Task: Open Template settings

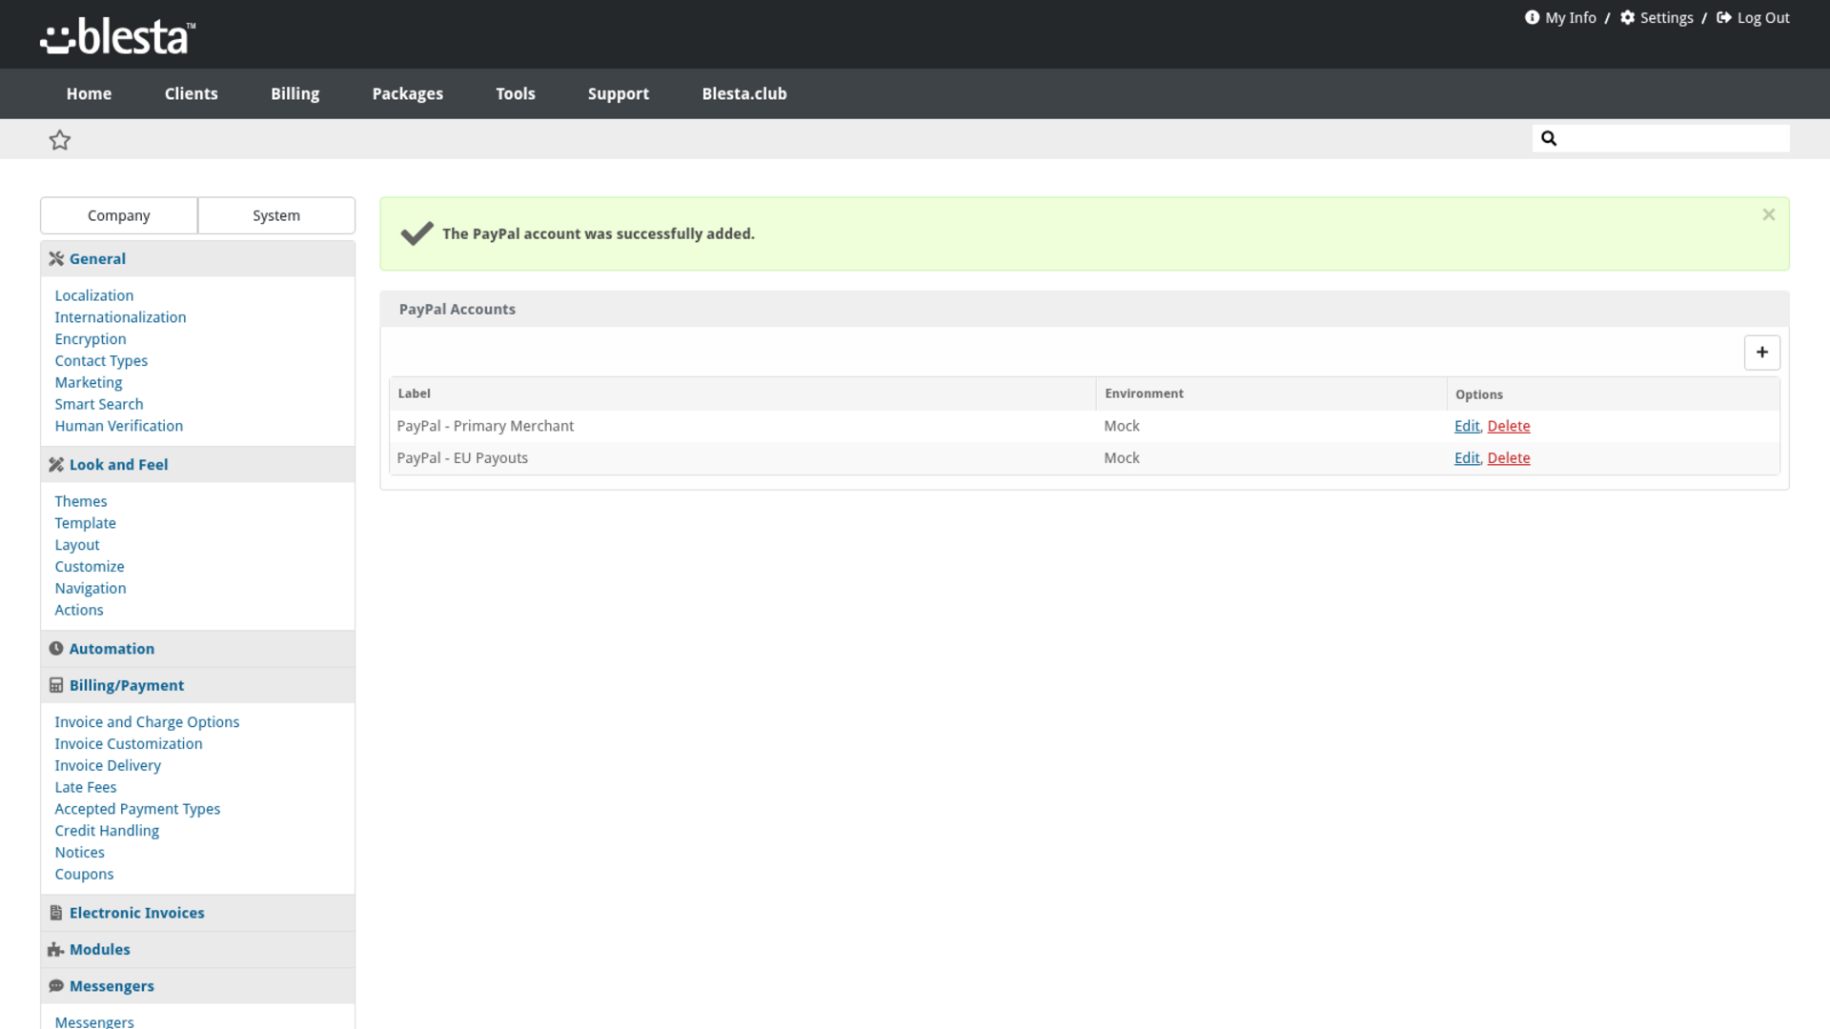Action: click(86, 523)
